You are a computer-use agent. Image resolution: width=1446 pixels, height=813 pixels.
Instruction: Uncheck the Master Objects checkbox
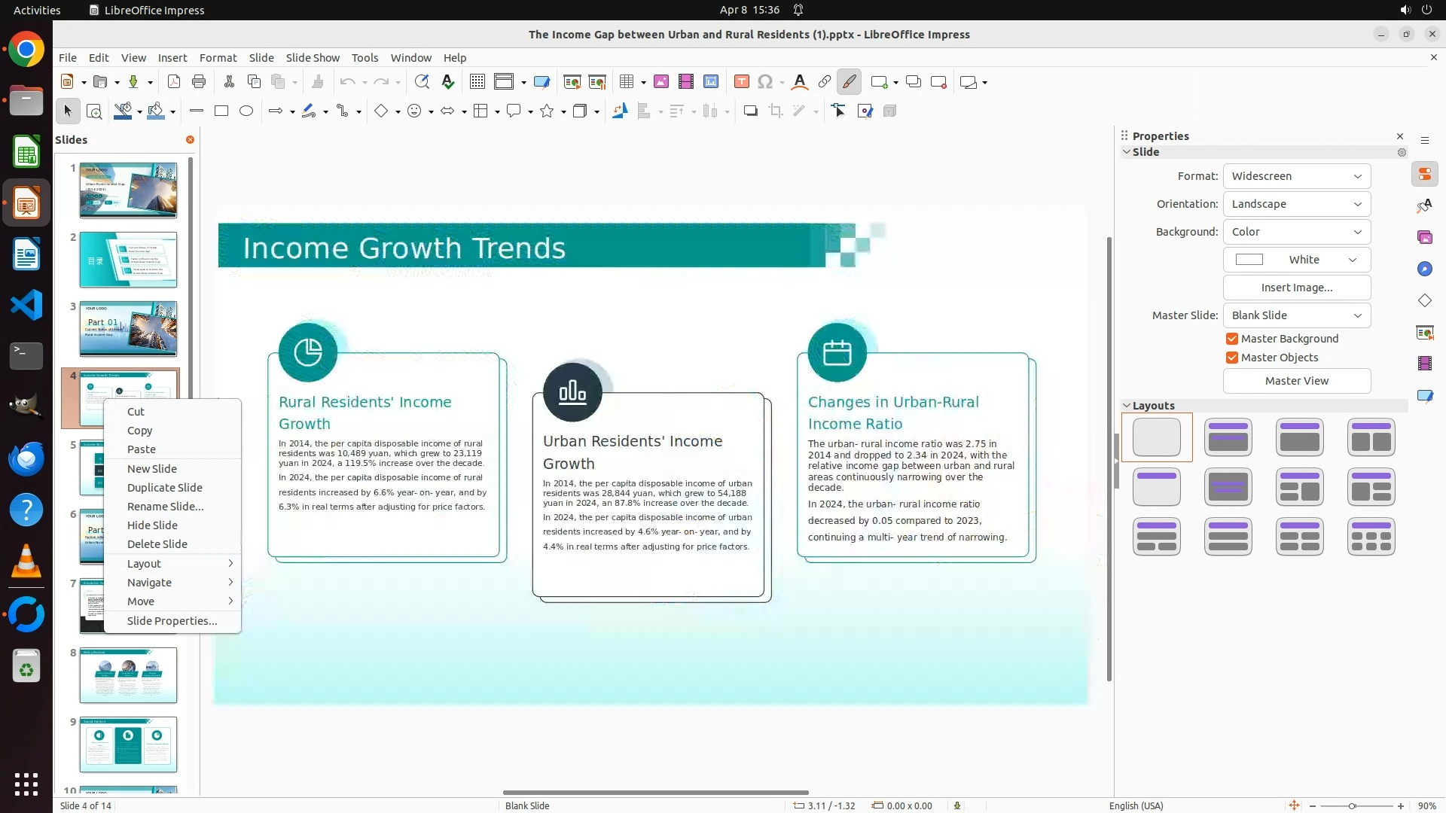pyautogui.click(x=1232, y=358)
